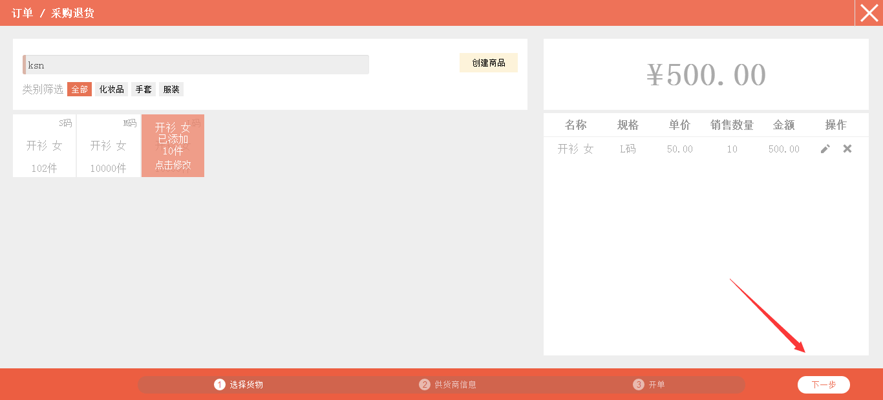Choose the S码 开衫 女 product tile
883x400 pixels.
coord(44,146)
